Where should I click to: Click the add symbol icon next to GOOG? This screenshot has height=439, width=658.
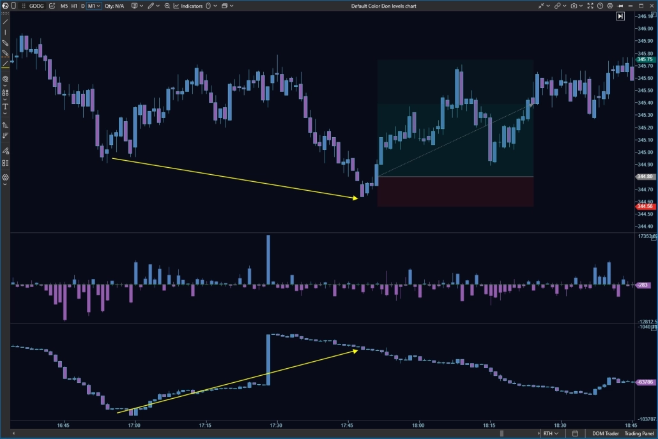(52, 6)
